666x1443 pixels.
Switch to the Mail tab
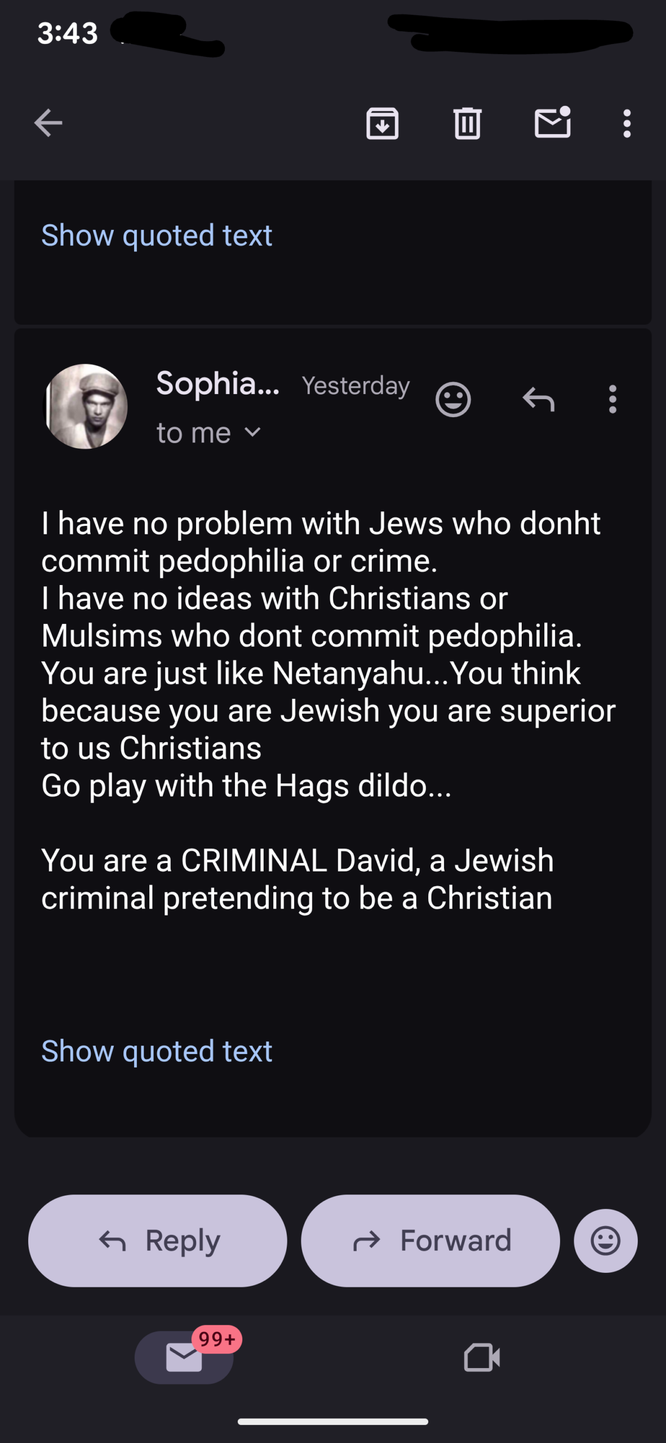pos(184,1357)
